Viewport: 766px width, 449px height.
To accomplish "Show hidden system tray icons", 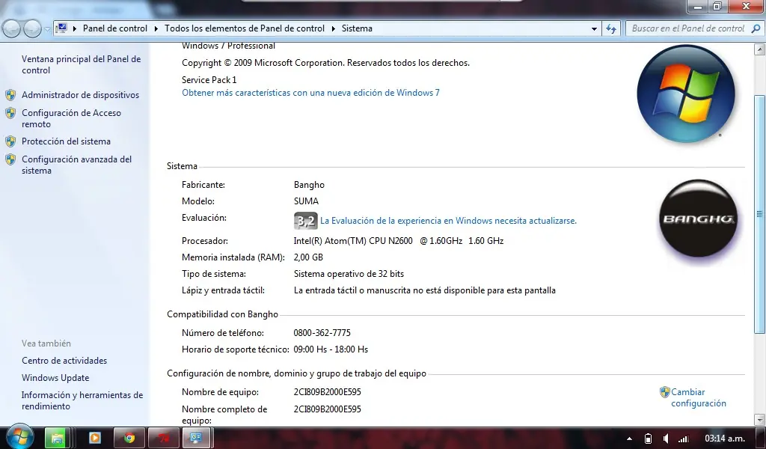I will click(629, 439).
